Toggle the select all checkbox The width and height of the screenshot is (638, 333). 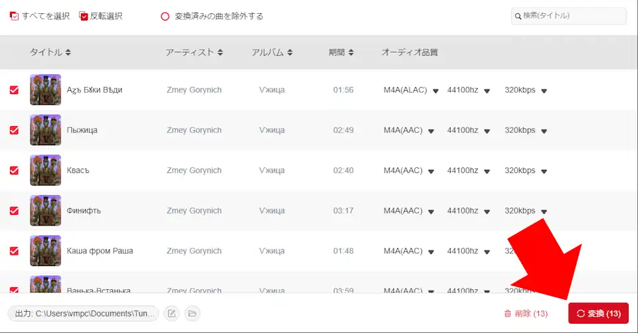(14, 16)
